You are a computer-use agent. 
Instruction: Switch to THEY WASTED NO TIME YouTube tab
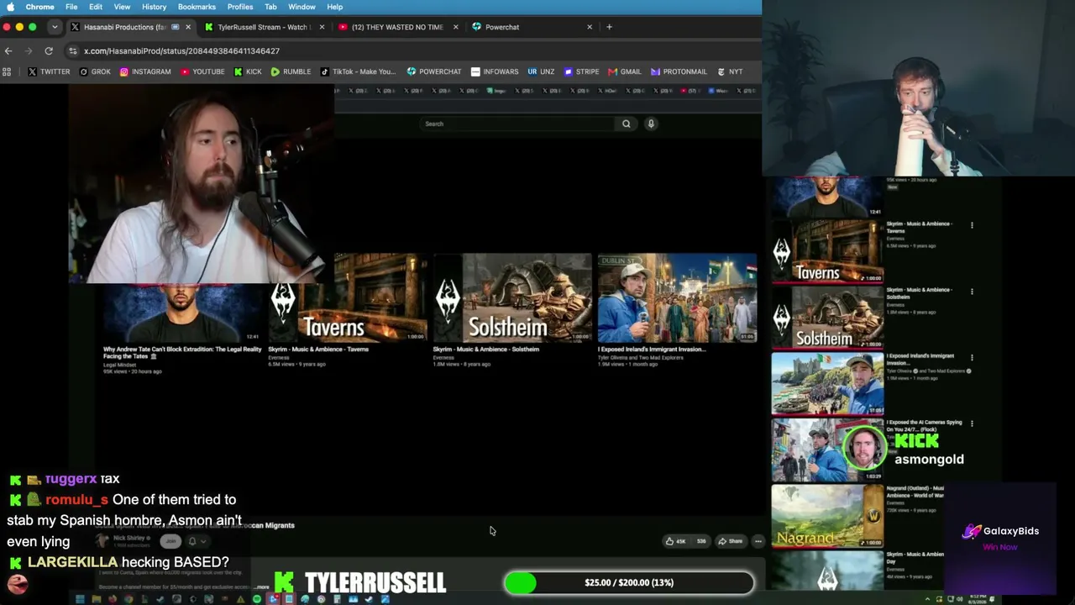point(396,27)
